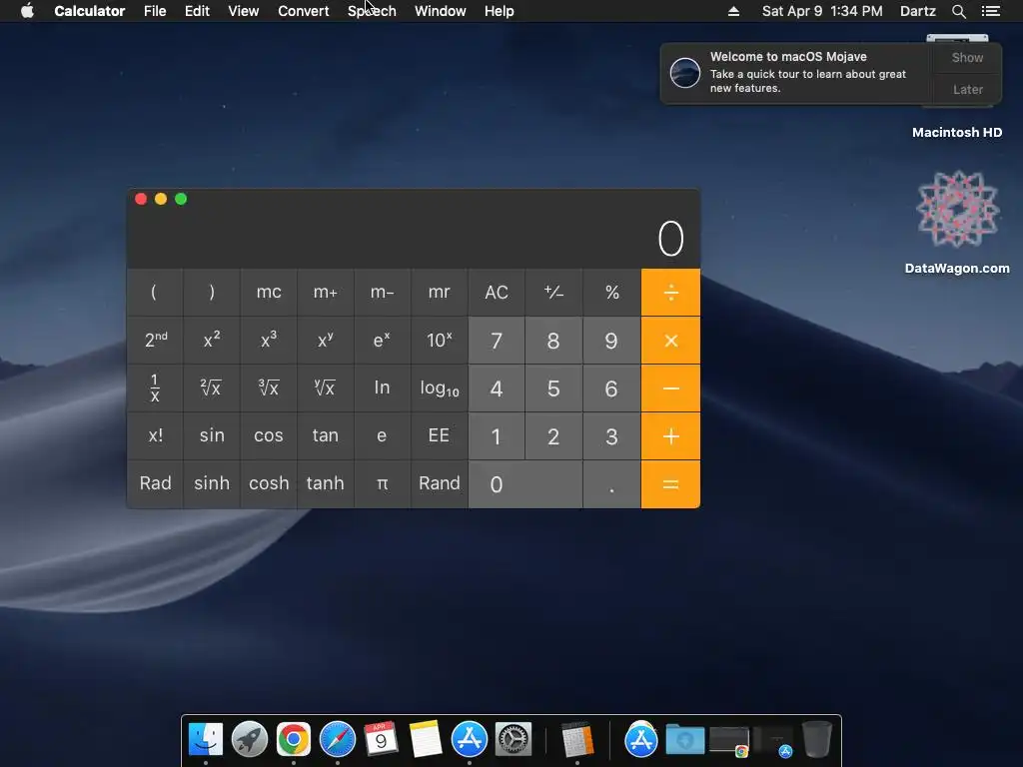
Task: Click the y-th root key
Action: pos(325,388)
